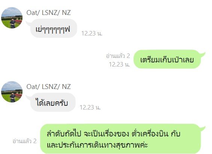Click the tail of the เย่ๆๆๆๆๆๆฟ bubble

(29, 23)
